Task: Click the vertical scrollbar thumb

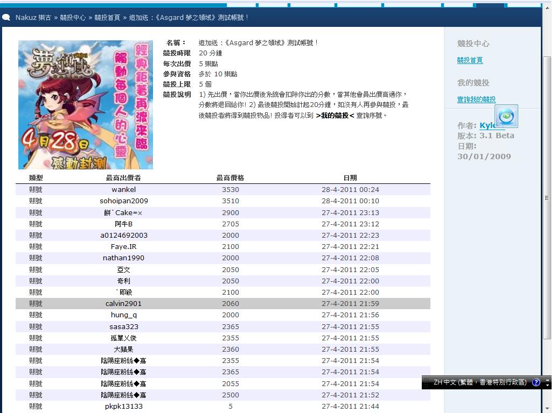Action: [x=547, y=197]
